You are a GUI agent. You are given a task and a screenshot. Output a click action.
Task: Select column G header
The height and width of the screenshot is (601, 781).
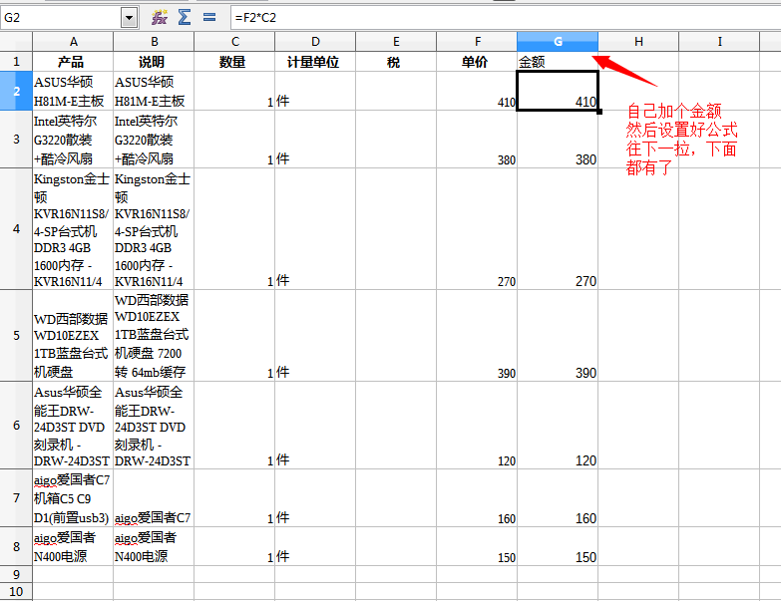[557, 41]
